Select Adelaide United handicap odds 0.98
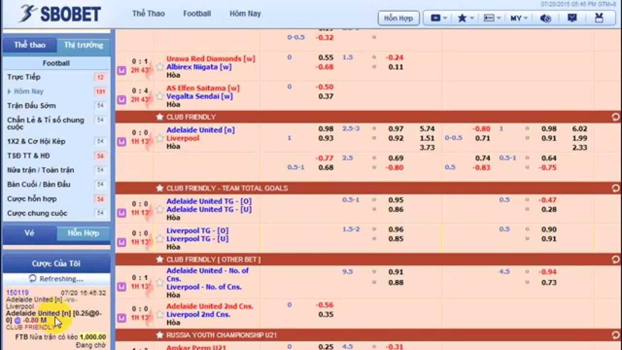Image resolution: width=622 pixels, height=350 pixels. [326, 129]
